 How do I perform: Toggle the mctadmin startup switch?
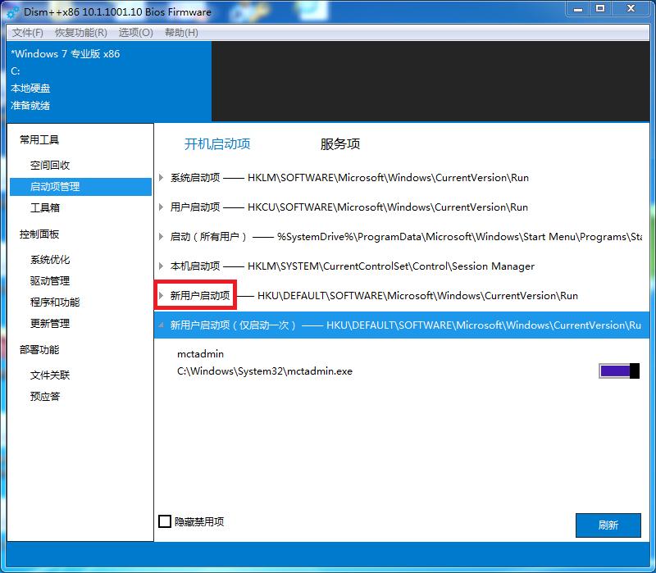619,371
